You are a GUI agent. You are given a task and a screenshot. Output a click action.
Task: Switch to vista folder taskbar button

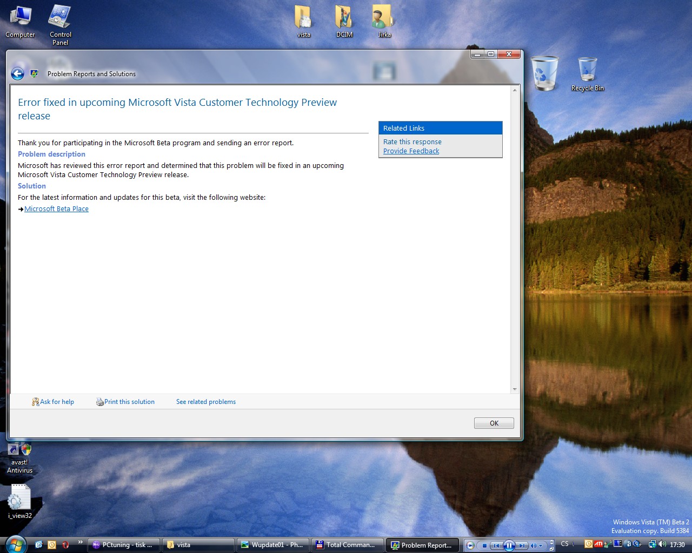(198, 545)
